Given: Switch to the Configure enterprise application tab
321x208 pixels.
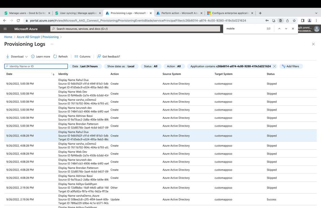Looking at the screenshot, I should pos(230,13).
